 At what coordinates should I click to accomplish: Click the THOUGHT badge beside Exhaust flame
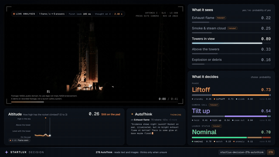tap(221, 18)
